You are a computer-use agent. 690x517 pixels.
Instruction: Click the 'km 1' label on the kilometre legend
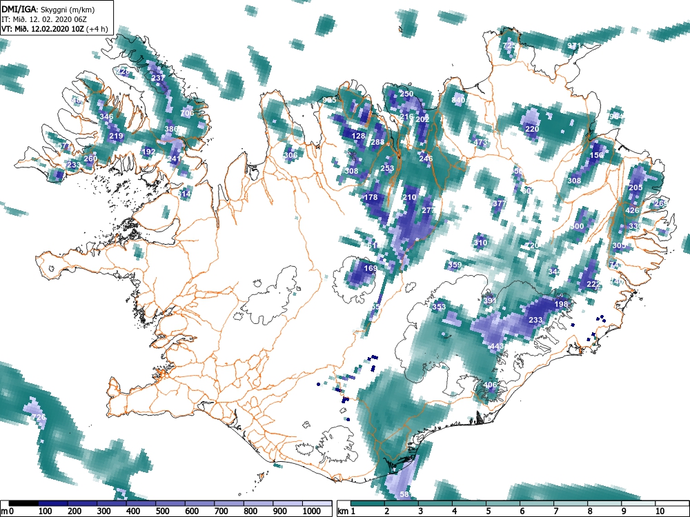click(x=347, y=511)
